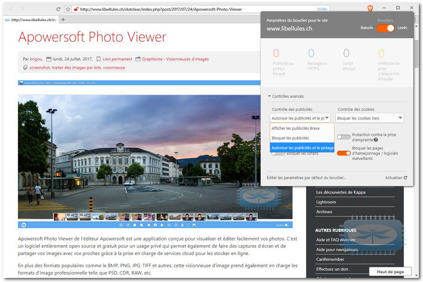Click the refresh icon beside Actualiser

coord(405,178)
